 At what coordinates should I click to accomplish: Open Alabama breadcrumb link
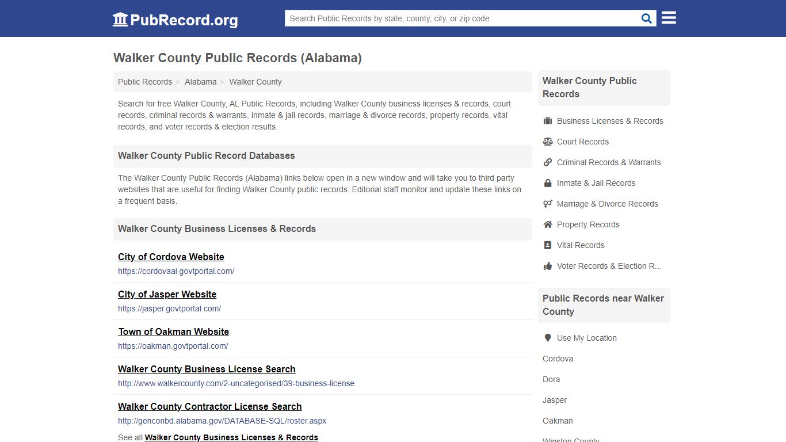coord(201,82)
